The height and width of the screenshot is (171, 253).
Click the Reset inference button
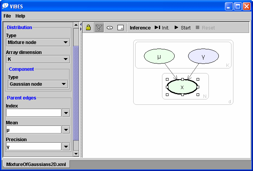click(205, 28)
